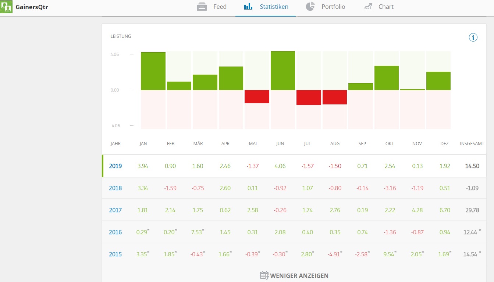The height and width of the screenshot is (282, 494).
Task: Click the 2016 March value 7.53
Action: pos(197,232)
